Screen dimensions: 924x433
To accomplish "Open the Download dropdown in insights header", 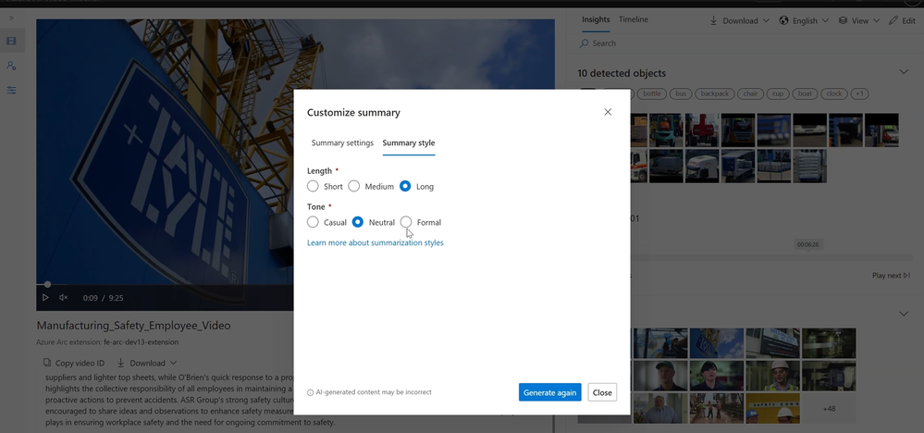I will click(740, 20).
